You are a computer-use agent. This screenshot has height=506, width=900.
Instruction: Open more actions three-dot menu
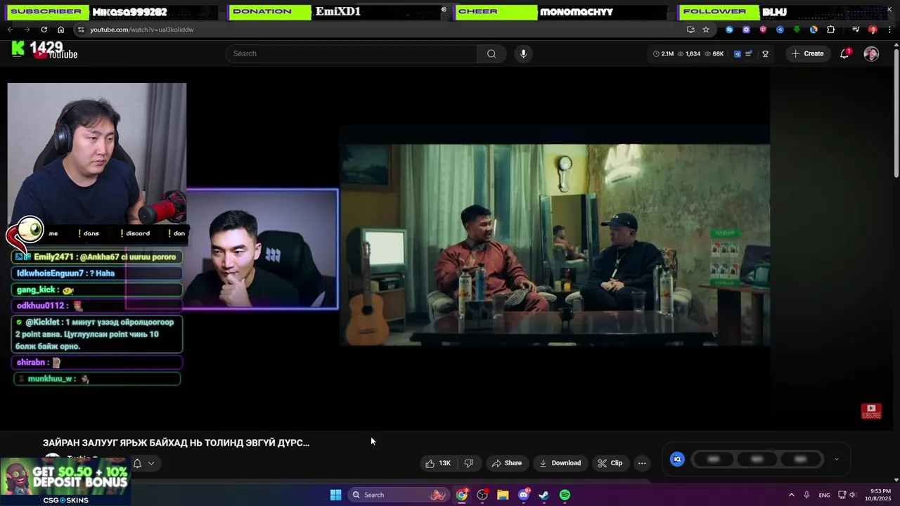[x=642, y=463]
